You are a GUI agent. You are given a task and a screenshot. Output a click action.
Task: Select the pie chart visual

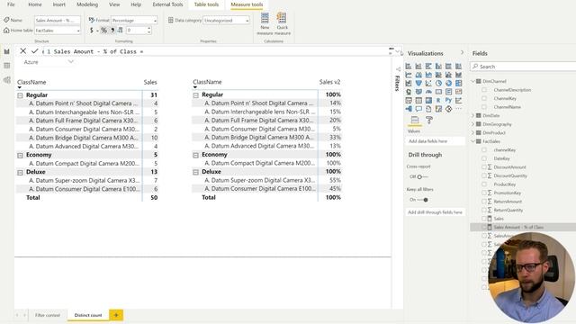click(x=438, y=83)
